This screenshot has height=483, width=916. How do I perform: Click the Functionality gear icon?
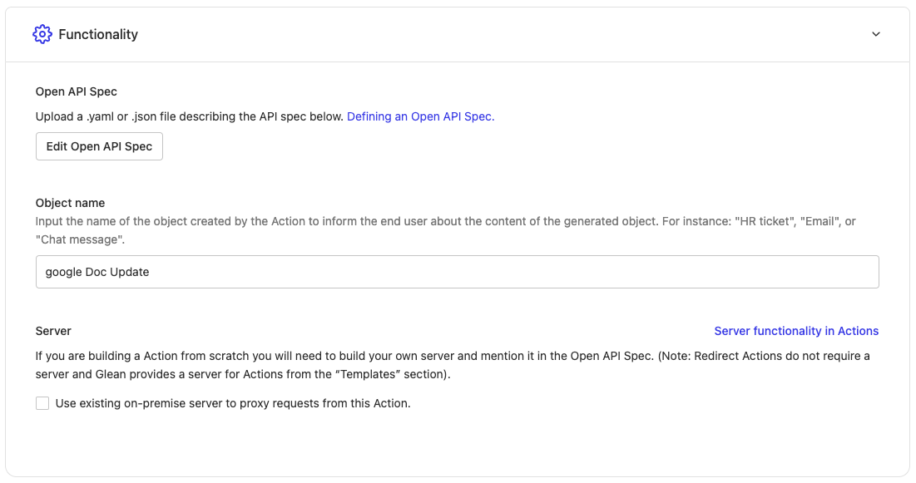click(42, 34)
